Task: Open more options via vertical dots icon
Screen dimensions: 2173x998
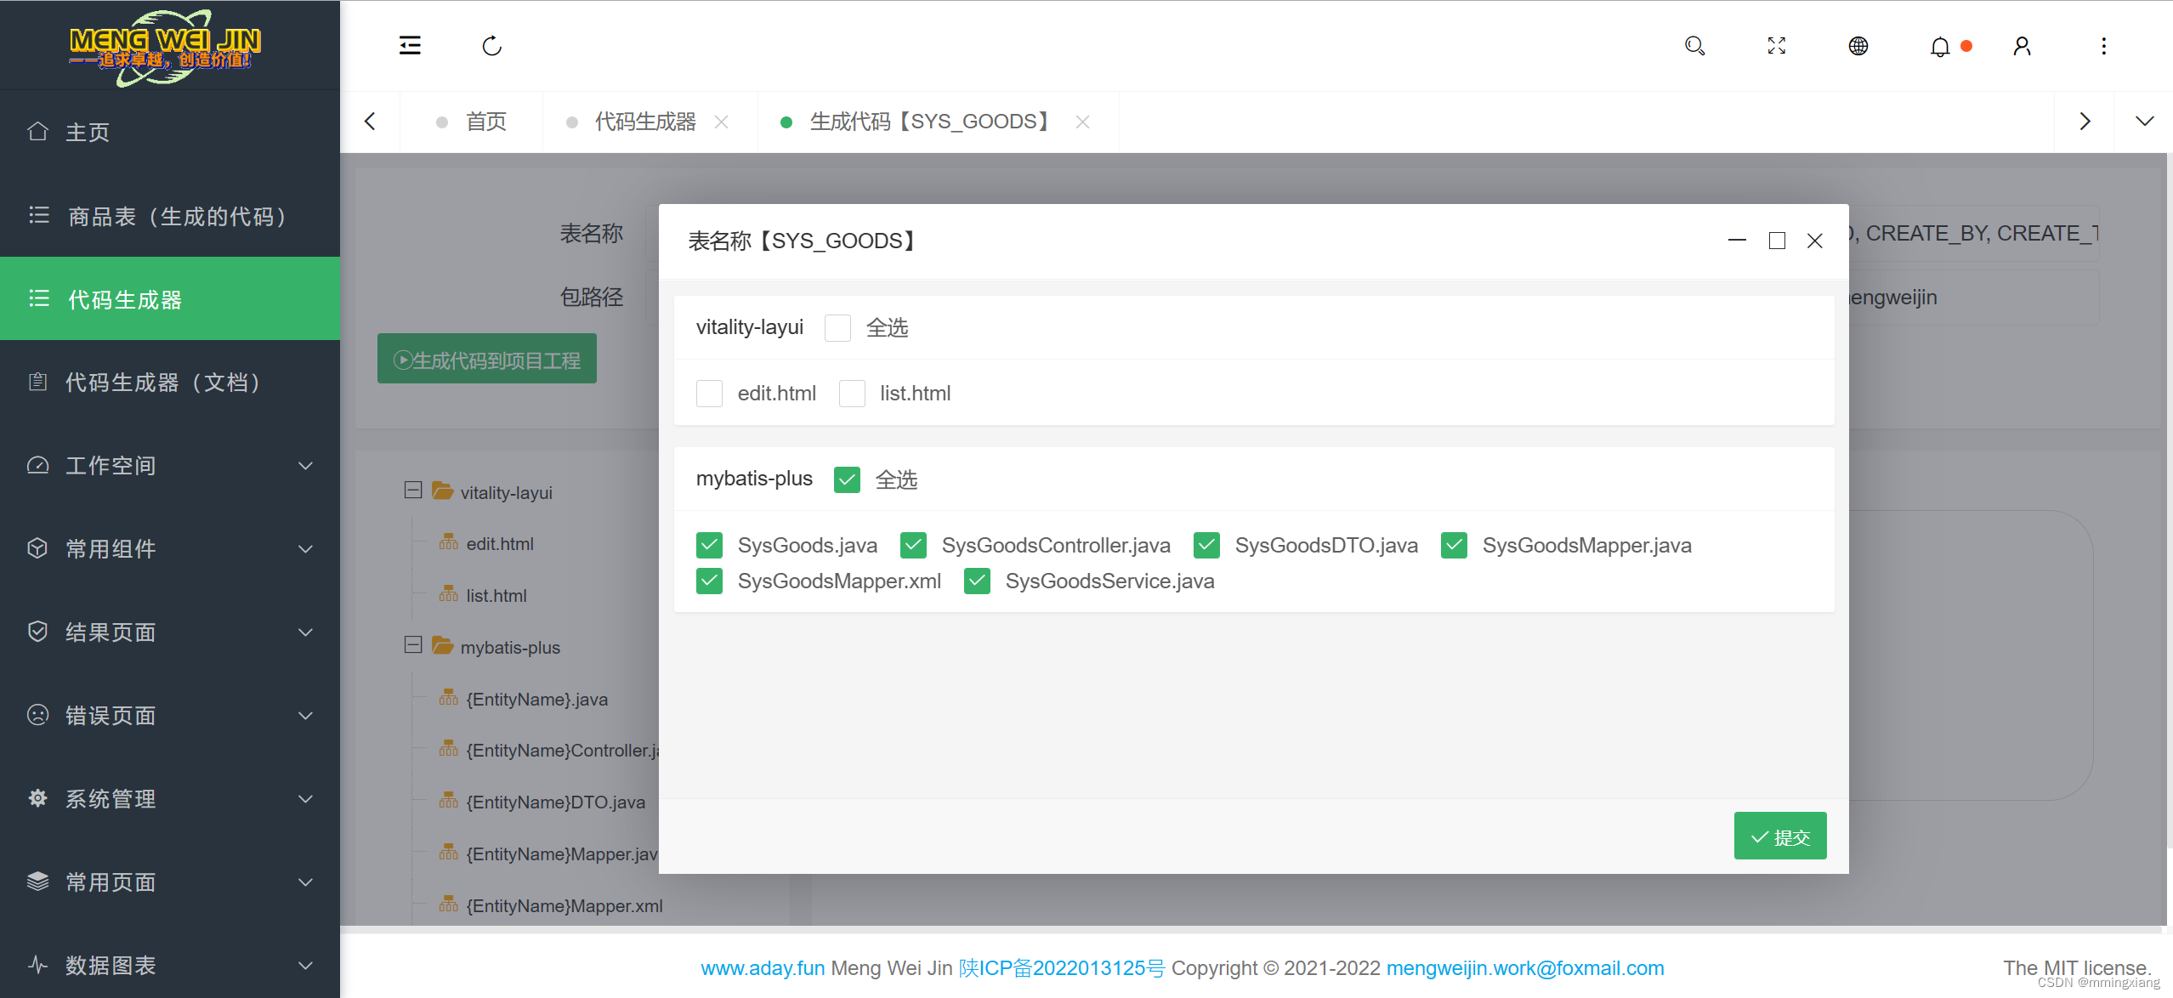Action: coord(2103,45)
